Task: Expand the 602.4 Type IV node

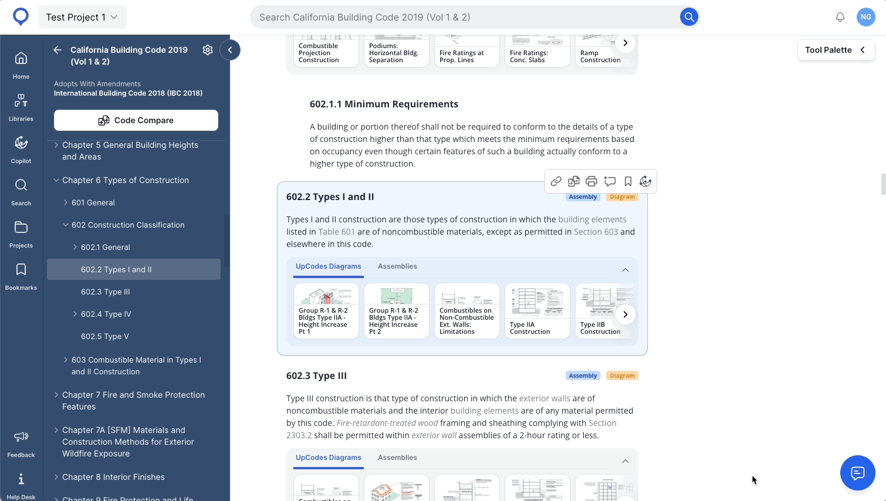Action: (75, 314)
